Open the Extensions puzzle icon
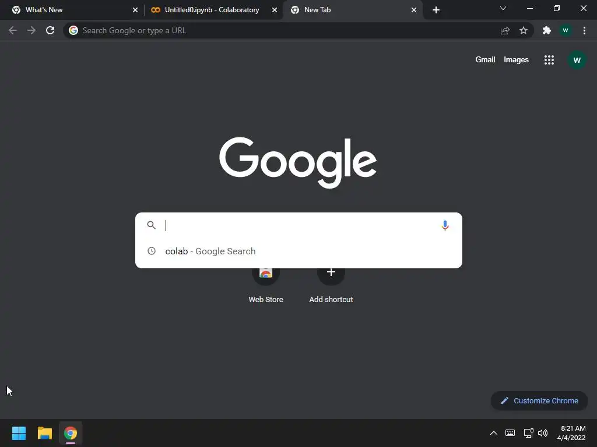 coord(547,30)
